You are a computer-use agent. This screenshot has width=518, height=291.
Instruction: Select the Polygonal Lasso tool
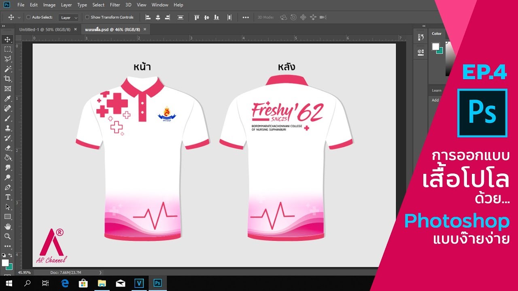[x=8, y=59]
